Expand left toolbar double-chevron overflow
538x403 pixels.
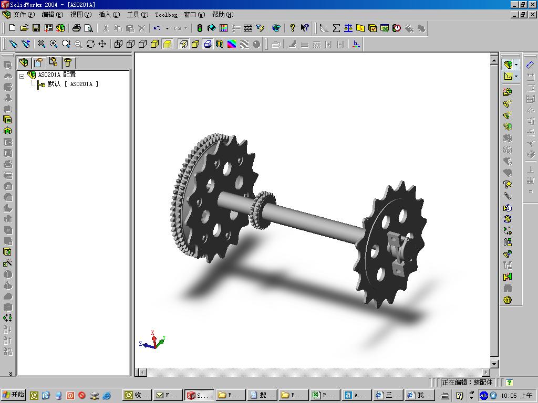[11, 374]
